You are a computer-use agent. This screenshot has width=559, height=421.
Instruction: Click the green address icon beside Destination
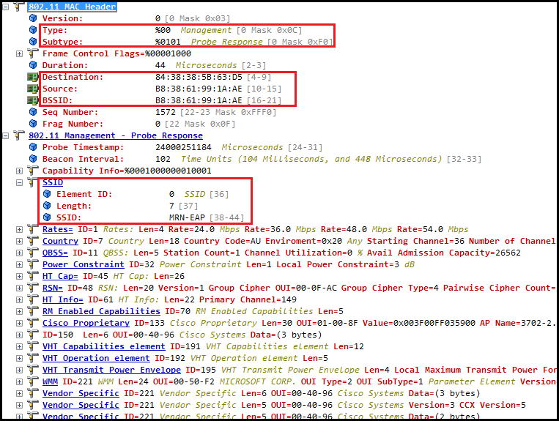[x=33, y=77]
